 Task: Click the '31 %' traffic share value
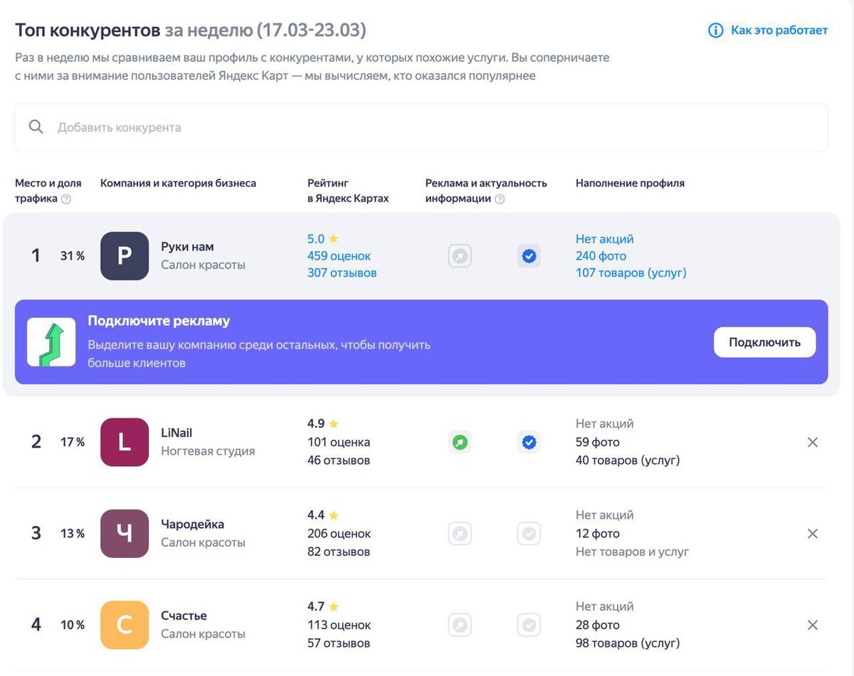pyautogui.click(x=73, y=255)
